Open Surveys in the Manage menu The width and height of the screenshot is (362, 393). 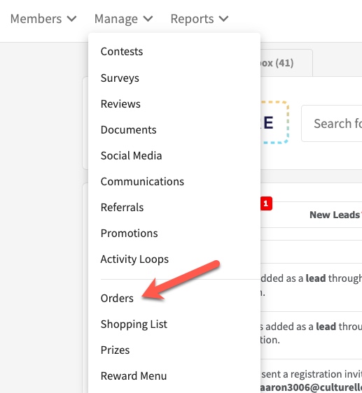pyautogui.click(x=120, y=78)
